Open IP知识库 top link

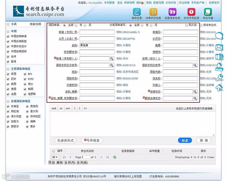tap(171, 3)
